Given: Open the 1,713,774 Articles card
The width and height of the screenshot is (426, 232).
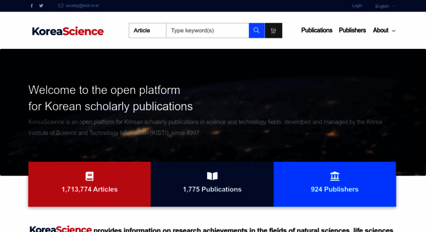Looking at the screenshot, I should (x=89, y=184).
